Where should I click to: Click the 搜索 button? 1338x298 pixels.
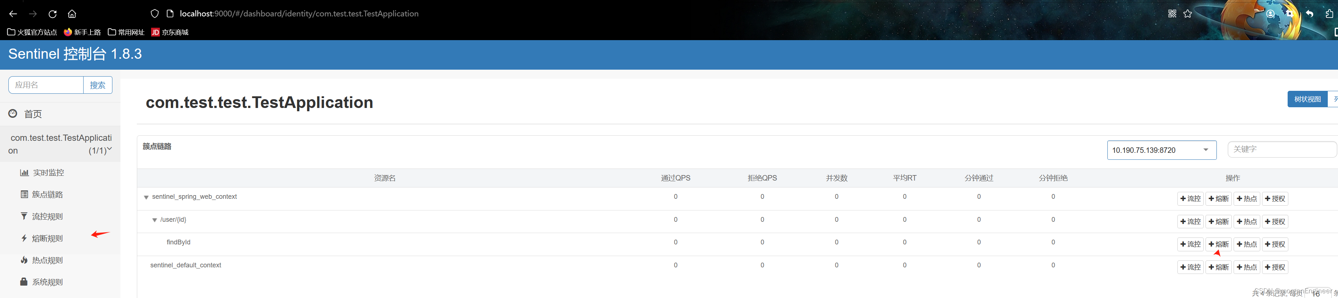pos(98,85)
